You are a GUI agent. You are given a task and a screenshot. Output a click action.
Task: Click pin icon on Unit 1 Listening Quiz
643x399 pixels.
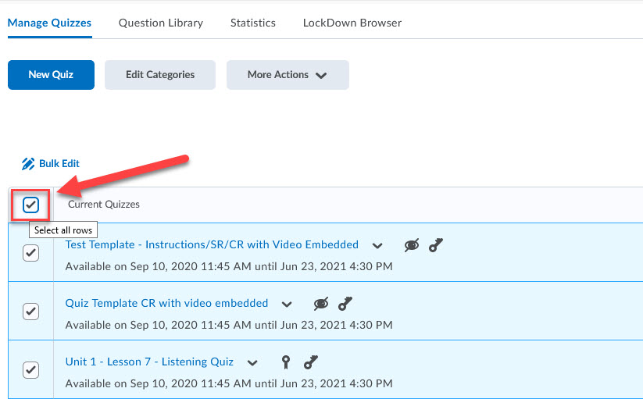286,362
